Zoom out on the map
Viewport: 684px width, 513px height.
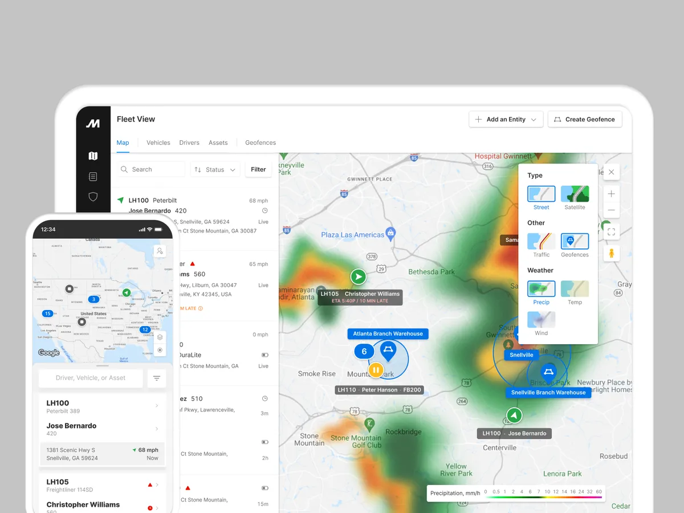pos(611,210)
